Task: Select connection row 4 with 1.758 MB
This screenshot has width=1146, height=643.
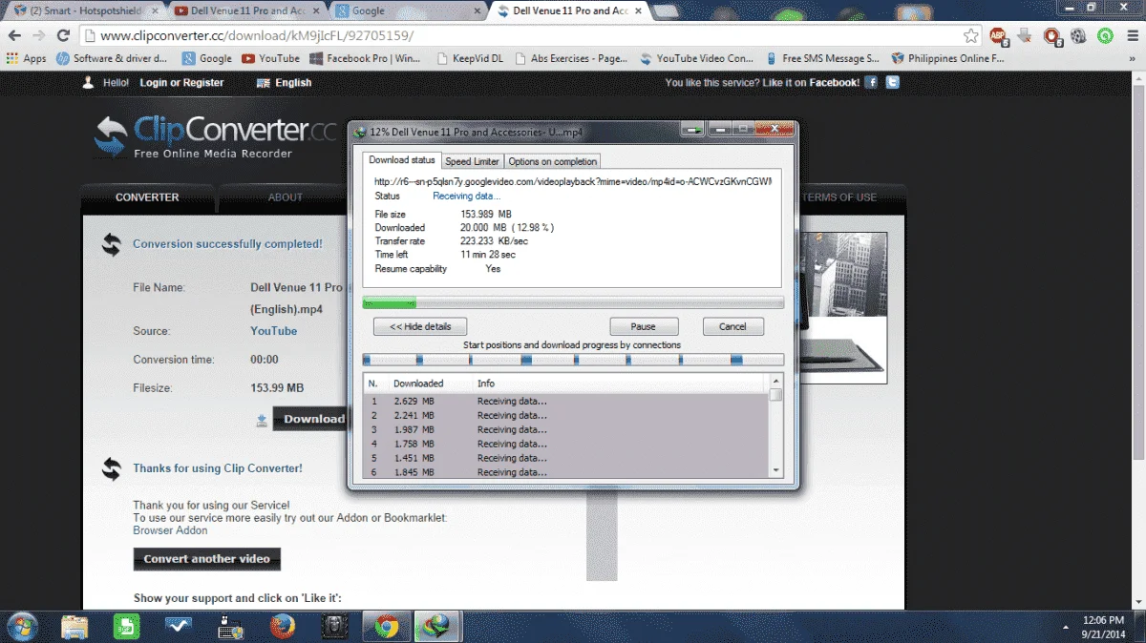Action: (567, 444)
